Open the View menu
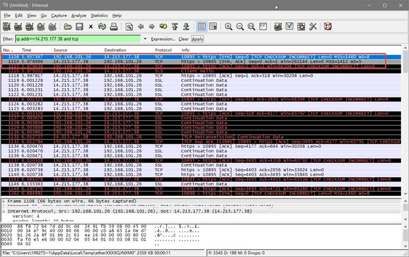The width and height of the screenshot is (409, 257). tap(31, 15)
